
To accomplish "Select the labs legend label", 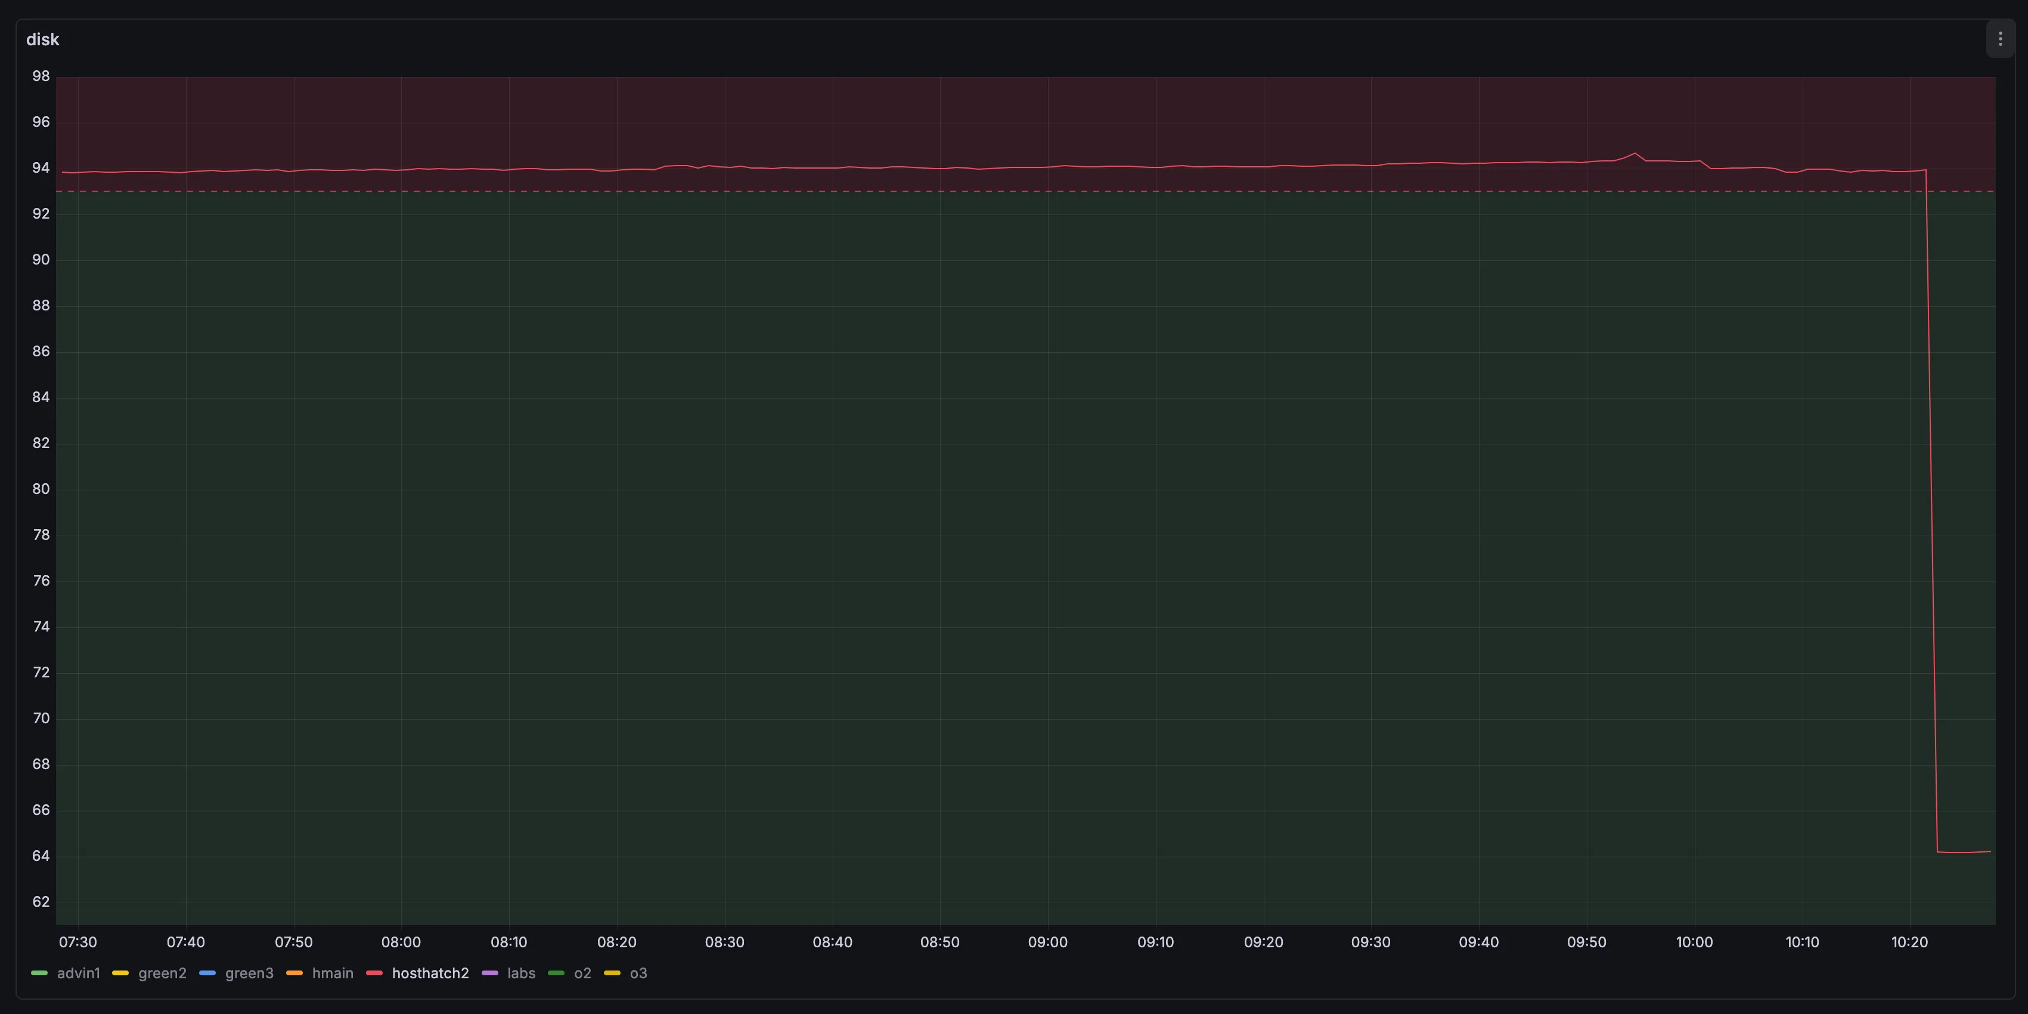I will click(521, 973).
